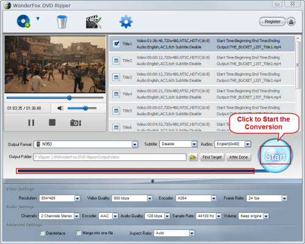
Task: Select the Title2 row video info 00:00:12
Action: pyautogui.click(x=173, y=57)
